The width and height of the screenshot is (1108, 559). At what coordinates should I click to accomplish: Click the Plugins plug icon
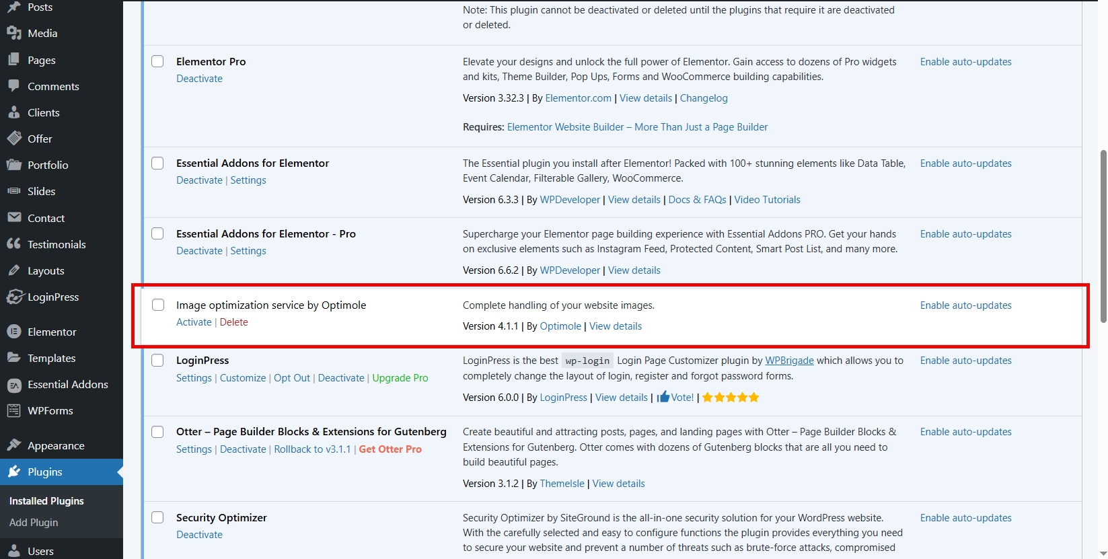click(x=14, y=472)
